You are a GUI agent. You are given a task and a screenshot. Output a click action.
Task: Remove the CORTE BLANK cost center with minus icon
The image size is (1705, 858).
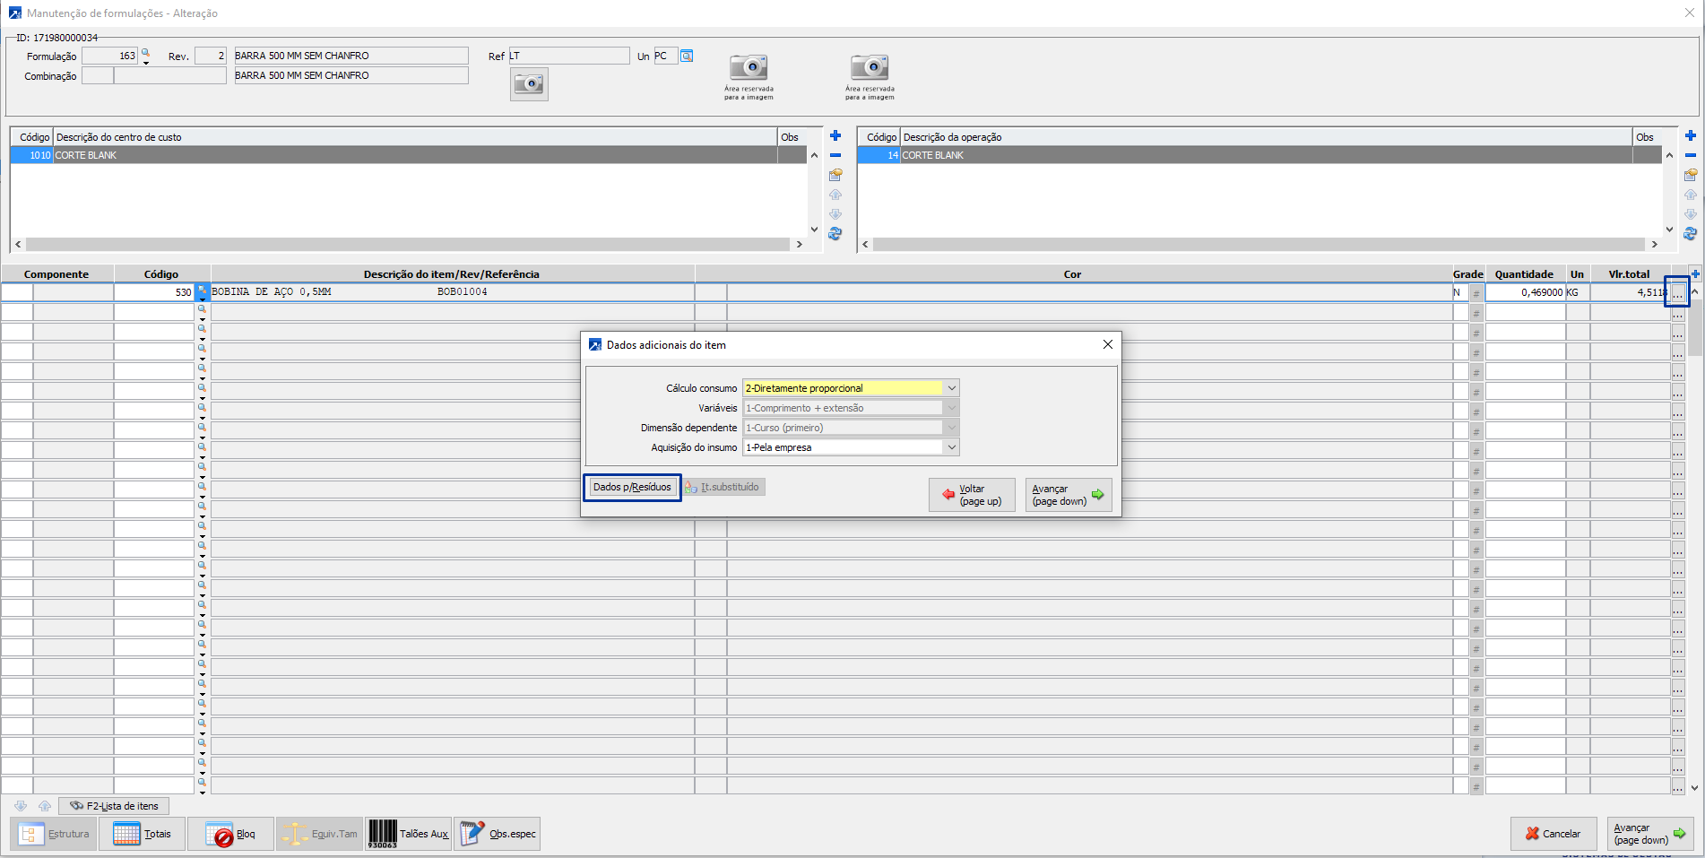point(835,155)
